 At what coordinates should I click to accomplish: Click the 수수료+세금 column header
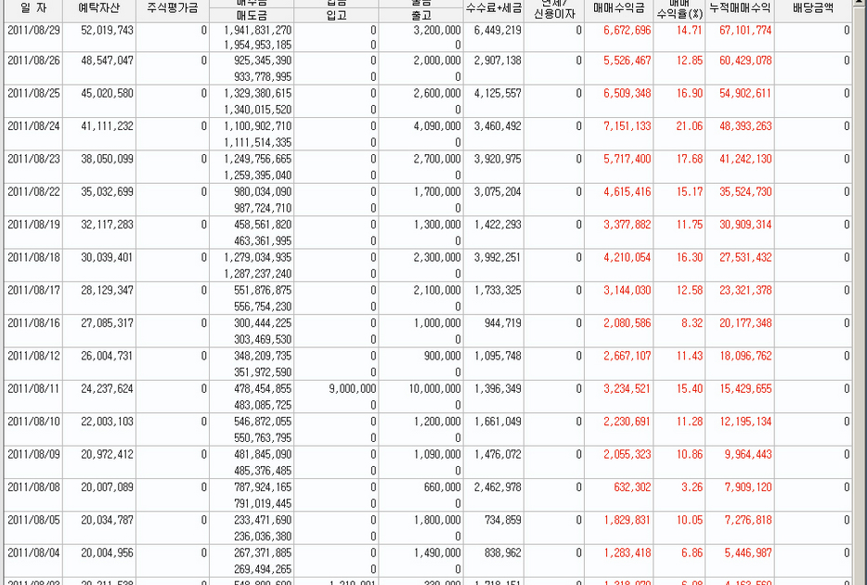(492, 8)
